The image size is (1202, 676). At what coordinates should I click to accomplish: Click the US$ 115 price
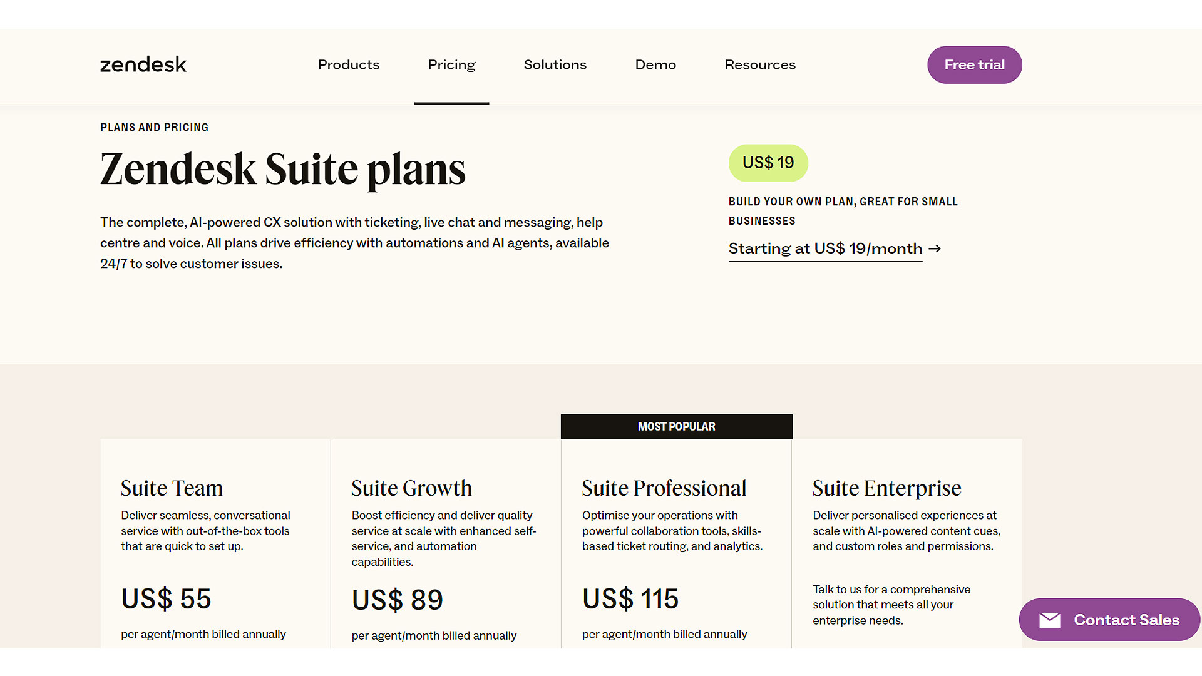(x=630, y=599)
